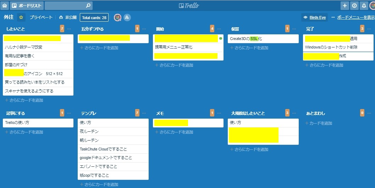Go to Trello home via house icon
375x188 pixels.
[5, 6]
